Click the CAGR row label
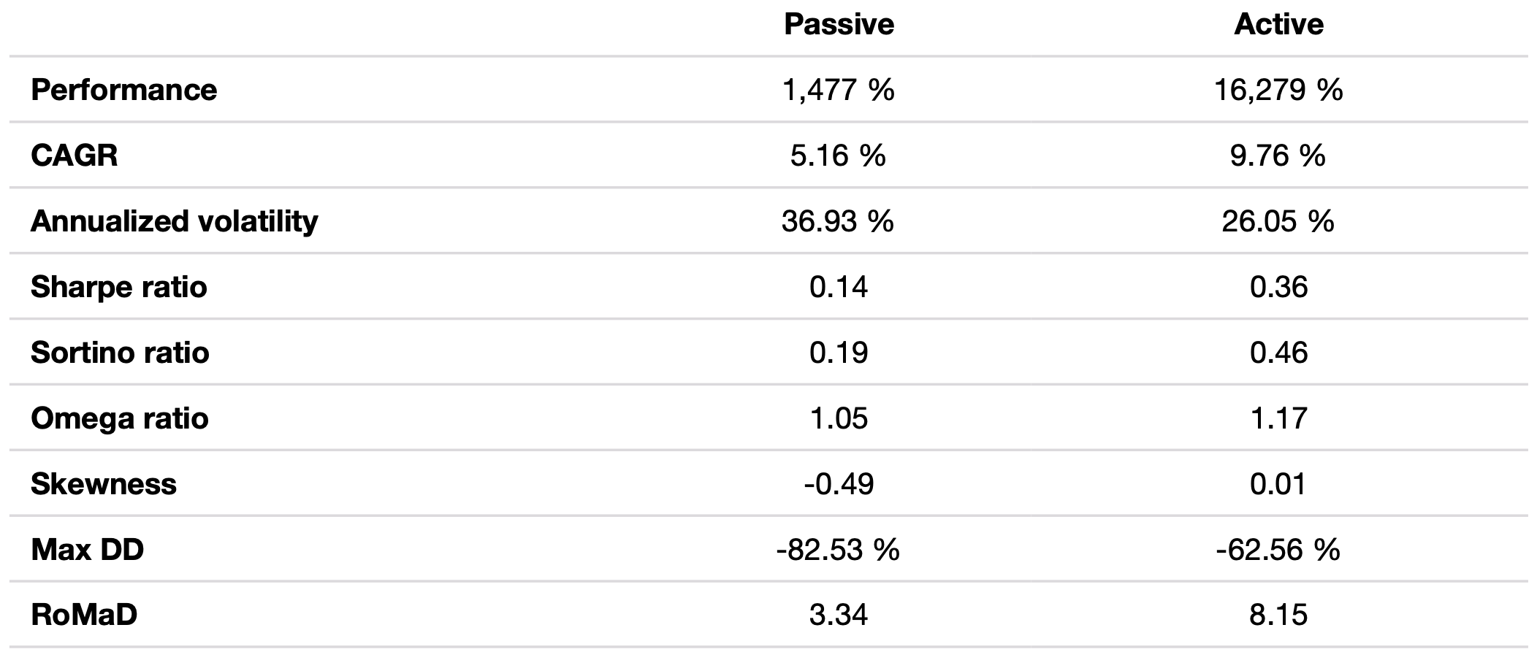1537x660 pixels. tap(75, 156)
